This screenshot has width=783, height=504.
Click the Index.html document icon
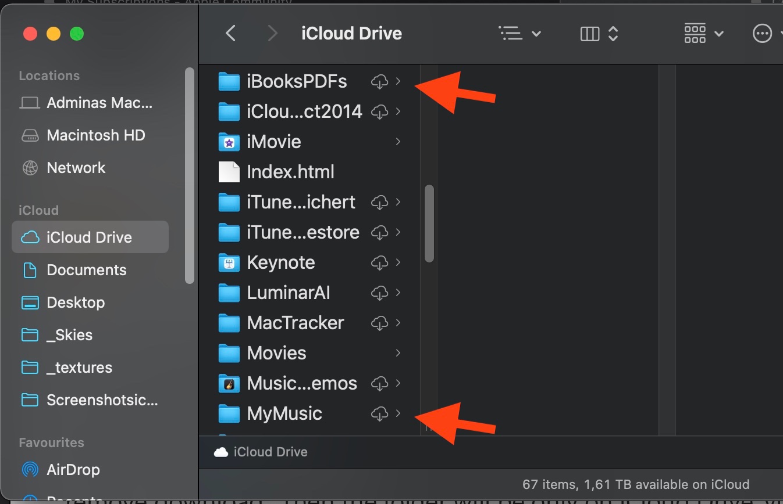click(229, 172)
